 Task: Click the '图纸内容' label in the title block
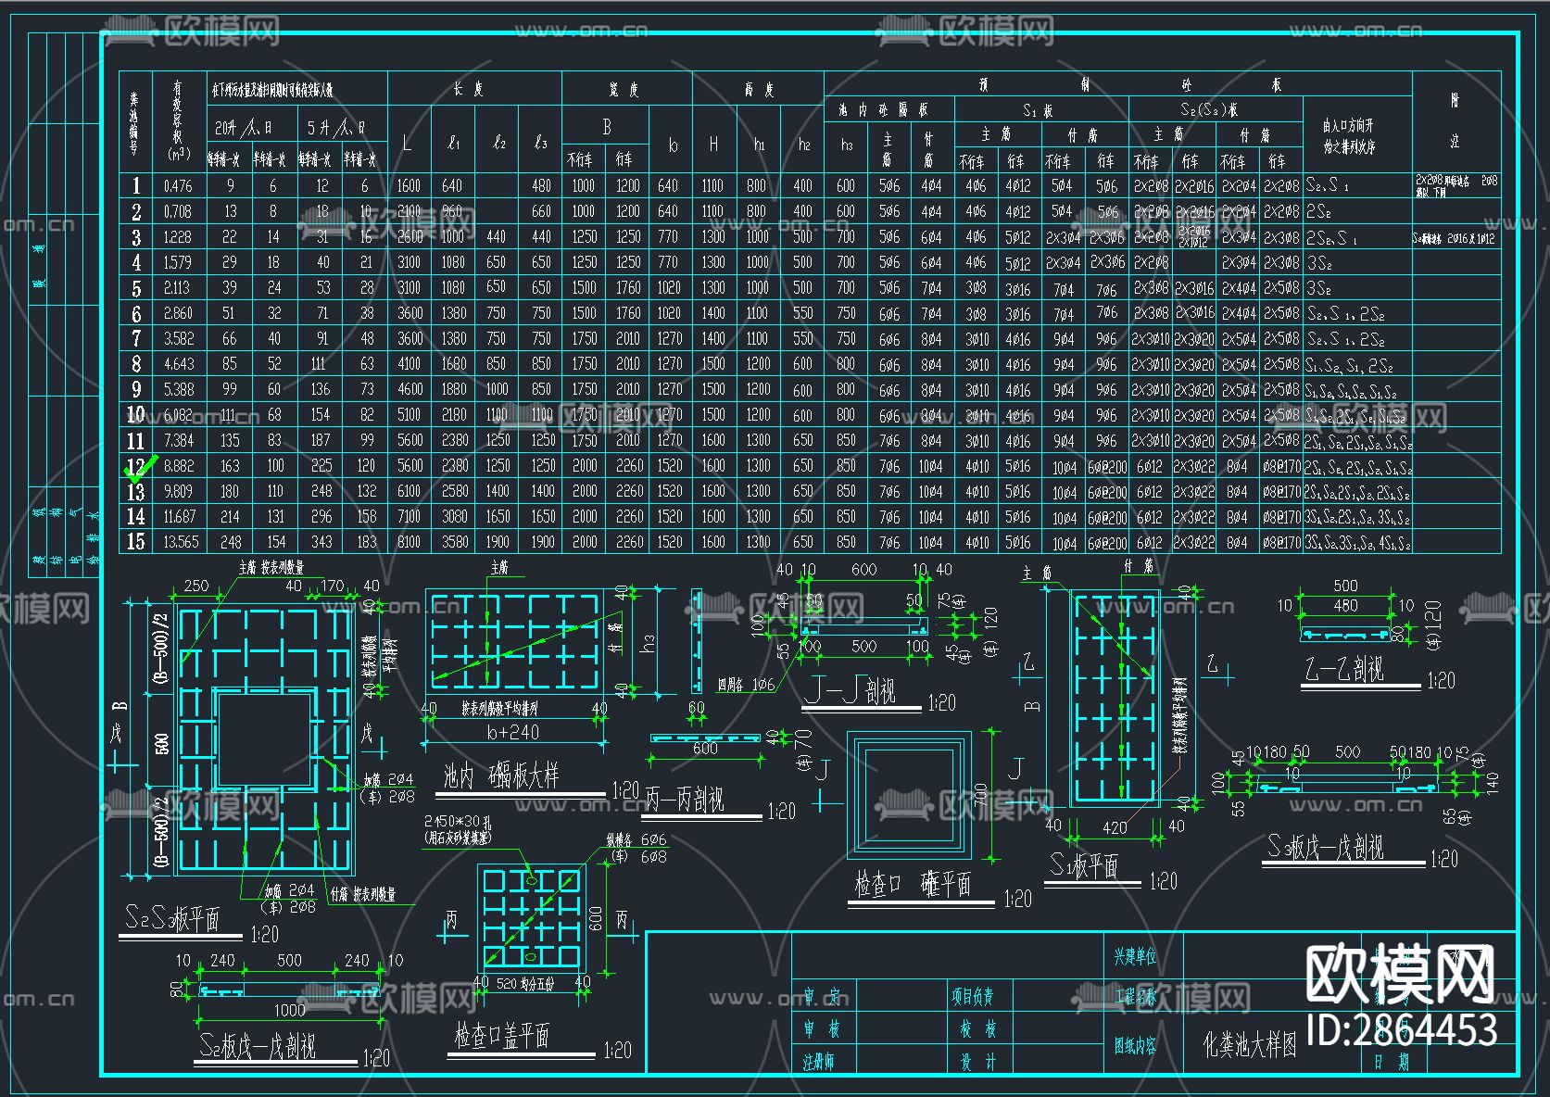[1135, 1046]
